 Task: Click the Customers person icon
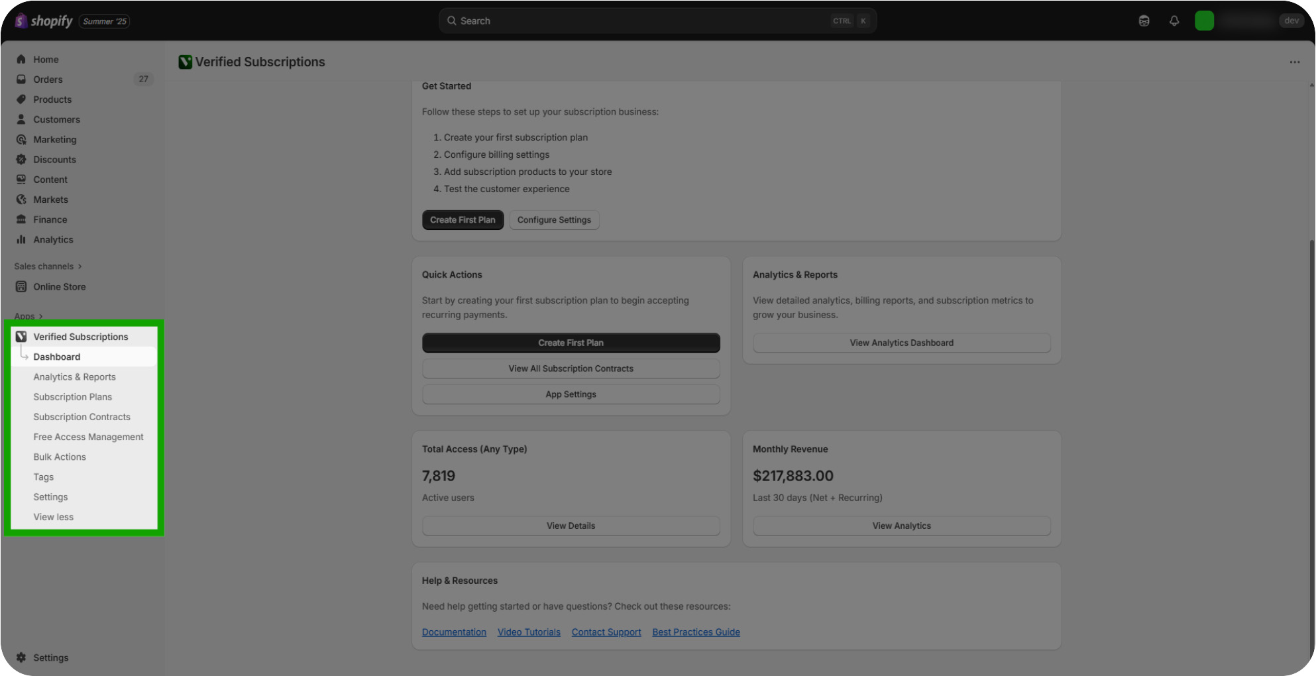coord(21,119)
